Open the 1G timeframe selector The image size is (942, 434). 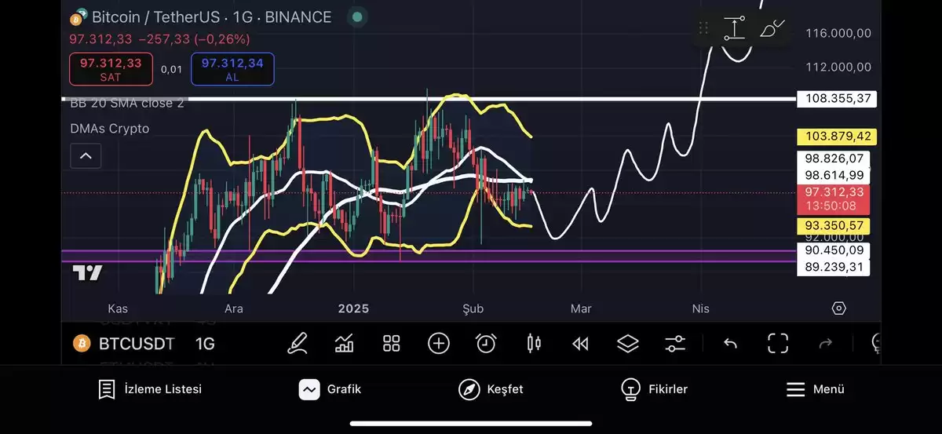pyautogui.click(x=205, y=344)
